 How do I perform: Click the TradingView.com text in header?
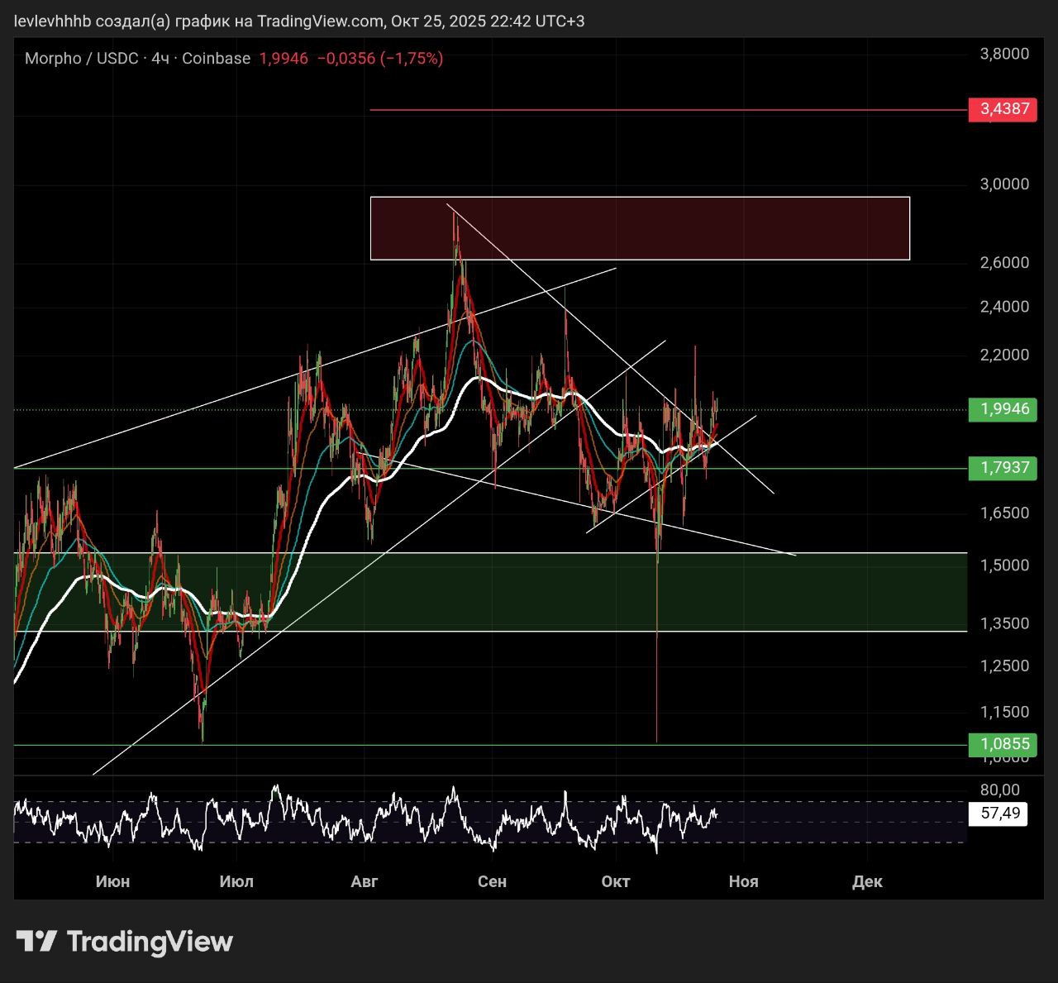click(321, 21)
